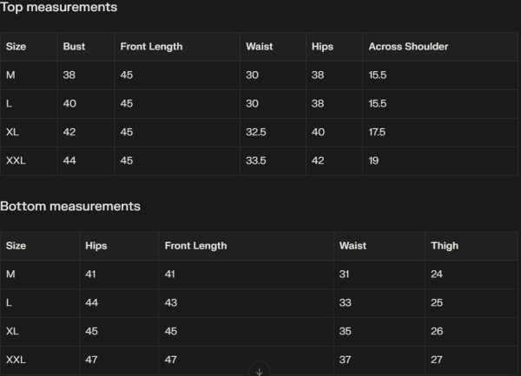
Task: Select the bust value 44 in XXL row
Action: [69, 161]
